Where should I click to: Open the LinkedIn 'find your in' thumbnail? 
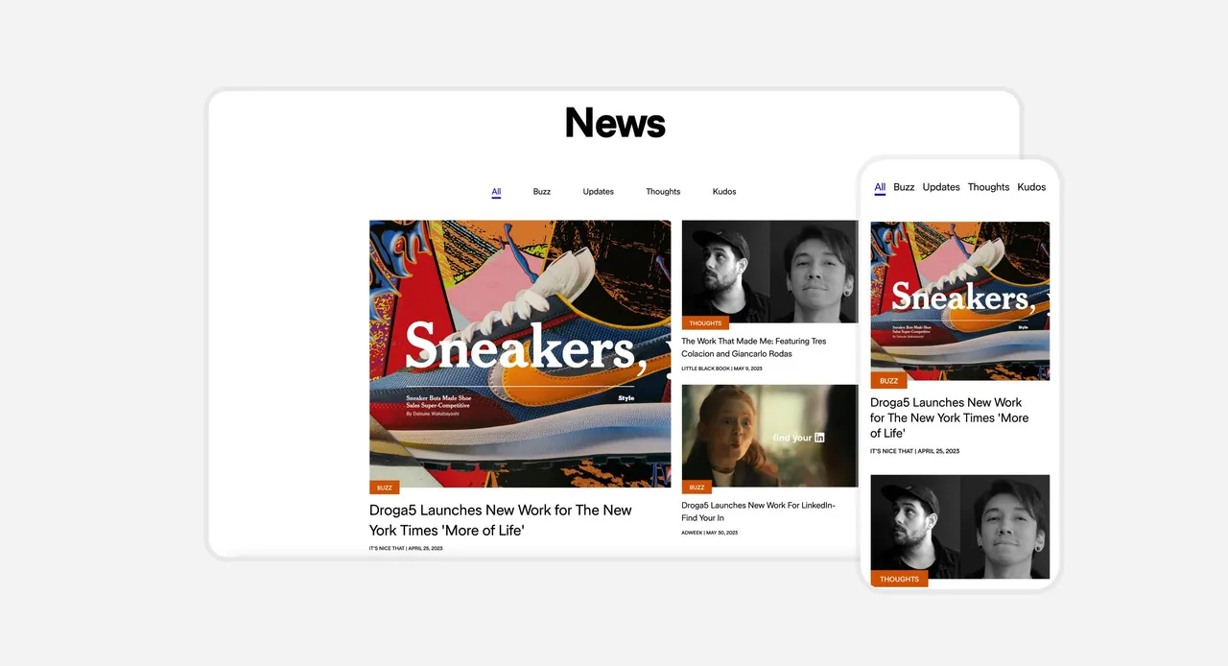click(769, 436)
